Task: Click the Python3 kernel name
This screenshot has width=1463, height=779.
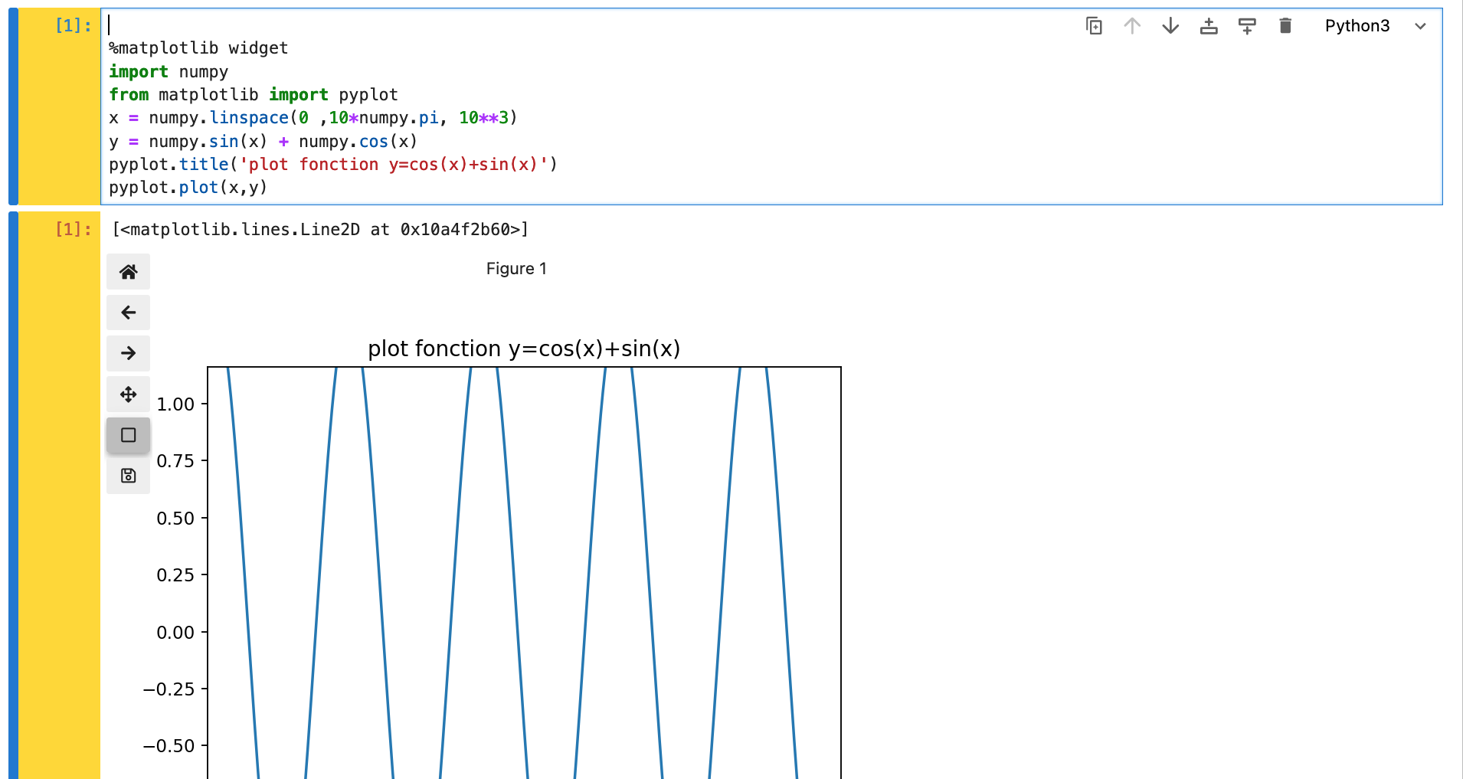Action: [x=1357, y=25]
